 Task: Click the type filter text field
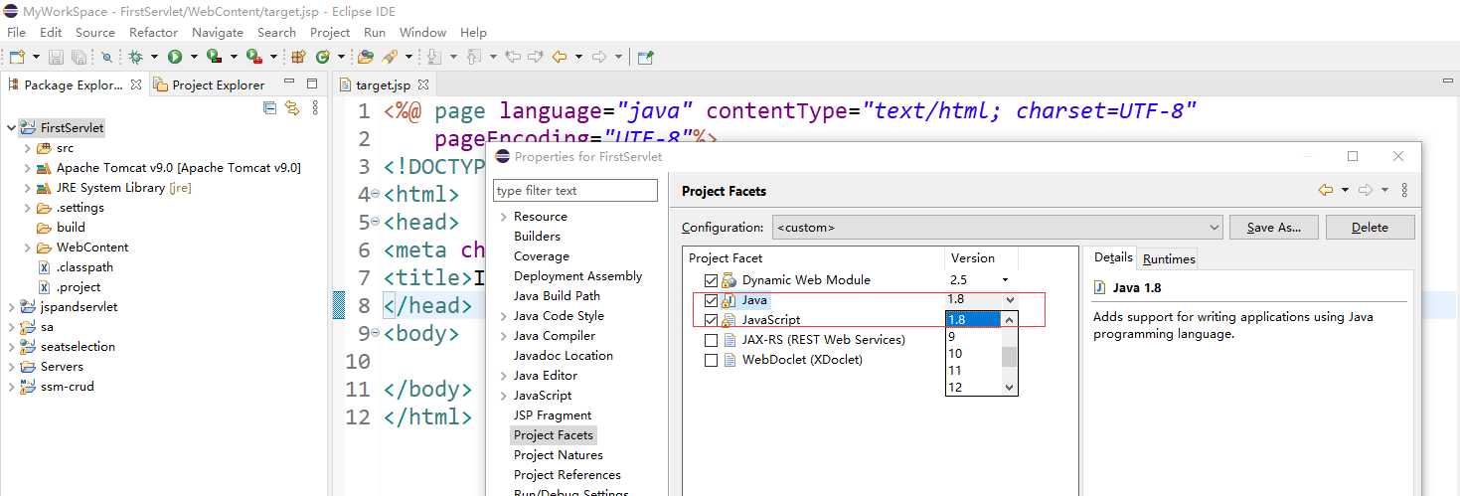[x=575, y=190]
